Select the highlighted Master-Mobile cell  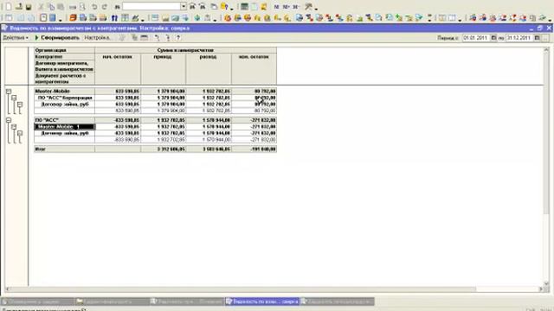point(64,127)
